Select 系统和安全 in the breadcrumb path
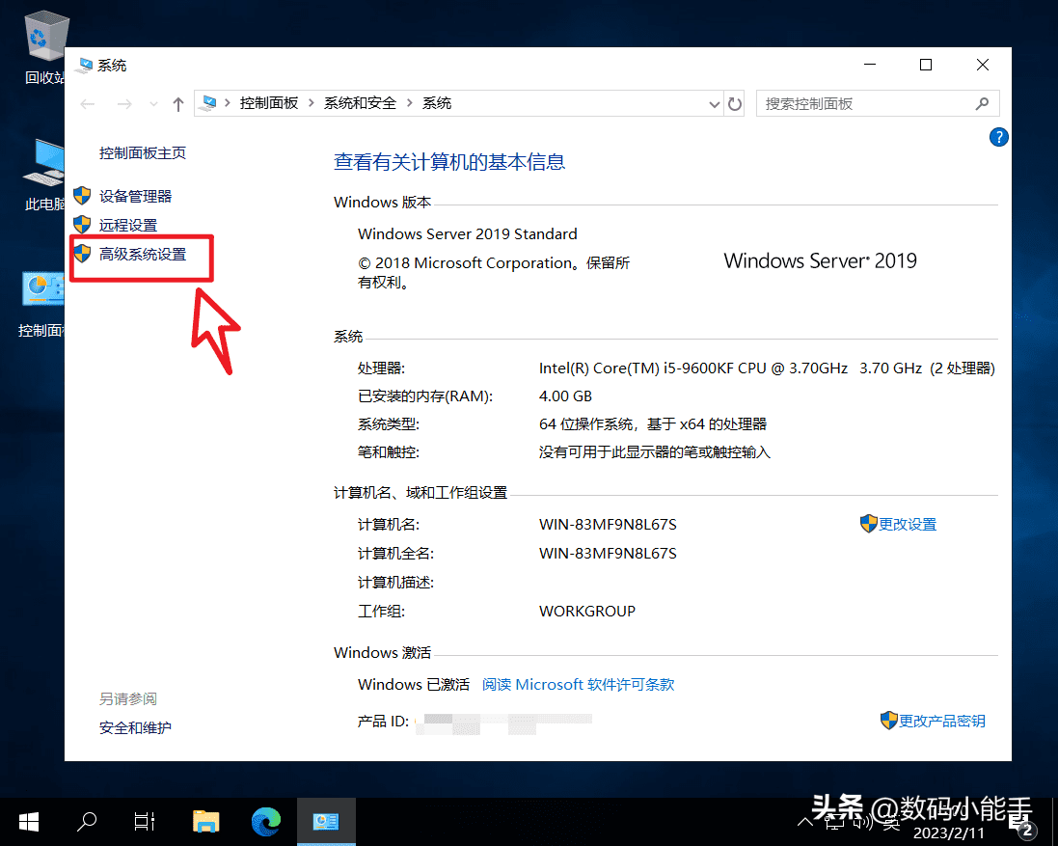 click(x=357, y=103)
